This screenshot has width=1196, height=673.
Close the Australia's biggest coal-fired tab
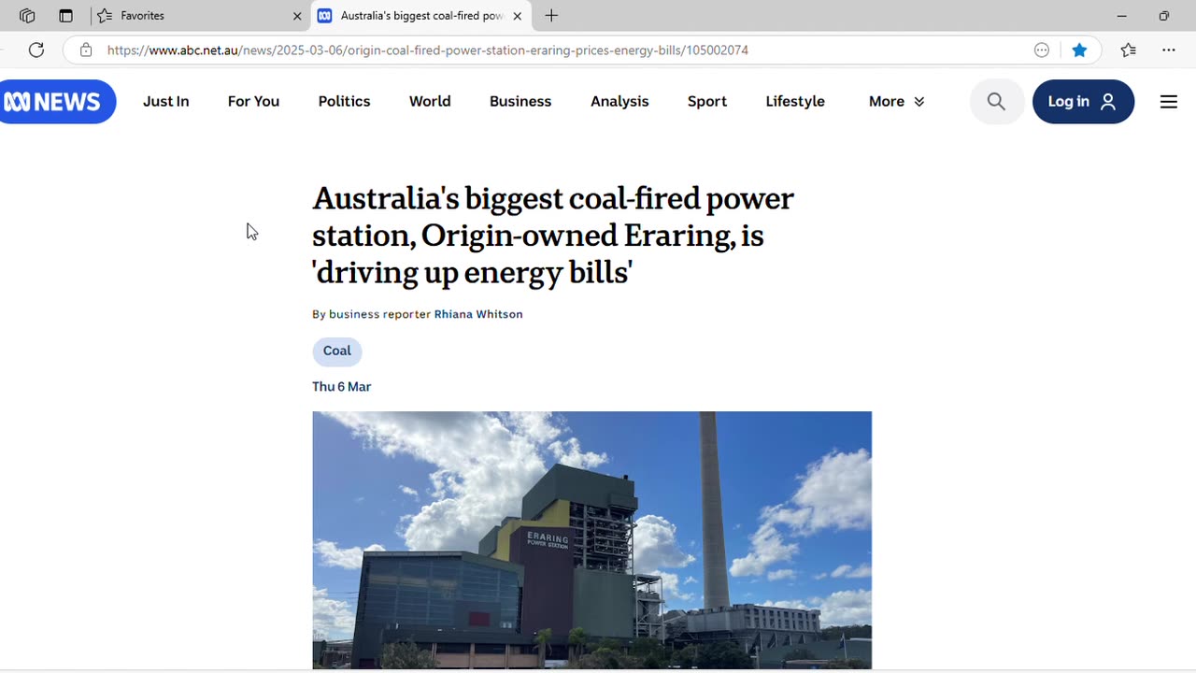(x=517, y=16)
